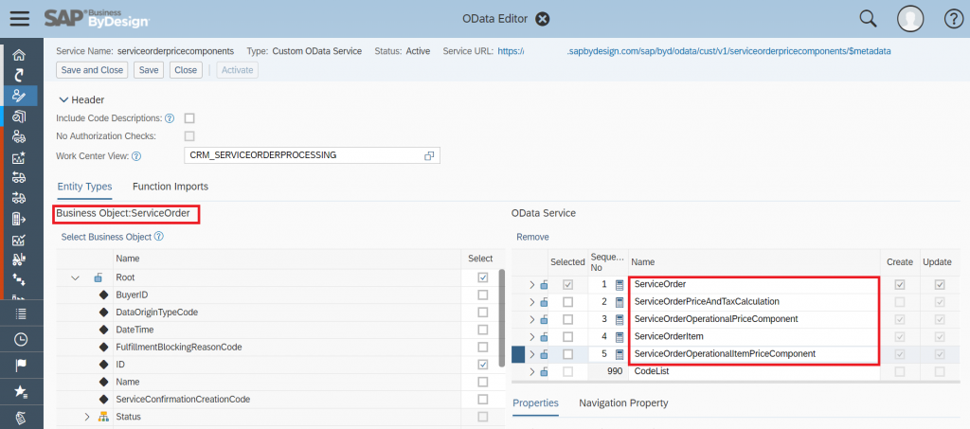Click the Remove link
This screenshot has width=970, height=429.
click(x=532, y=237)
